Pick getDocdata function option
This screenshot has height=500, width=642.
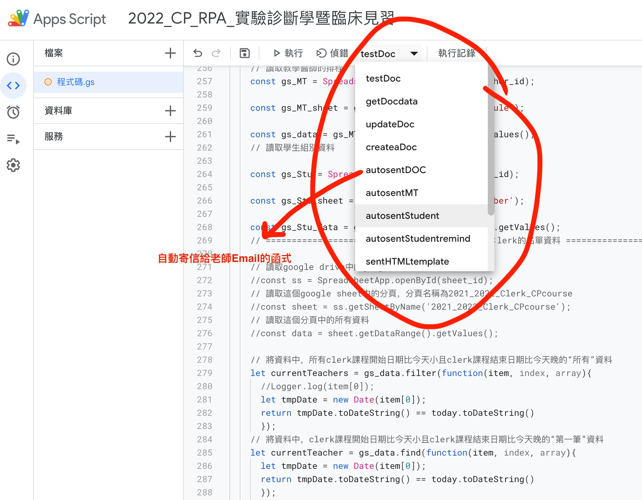click(391, 101)
